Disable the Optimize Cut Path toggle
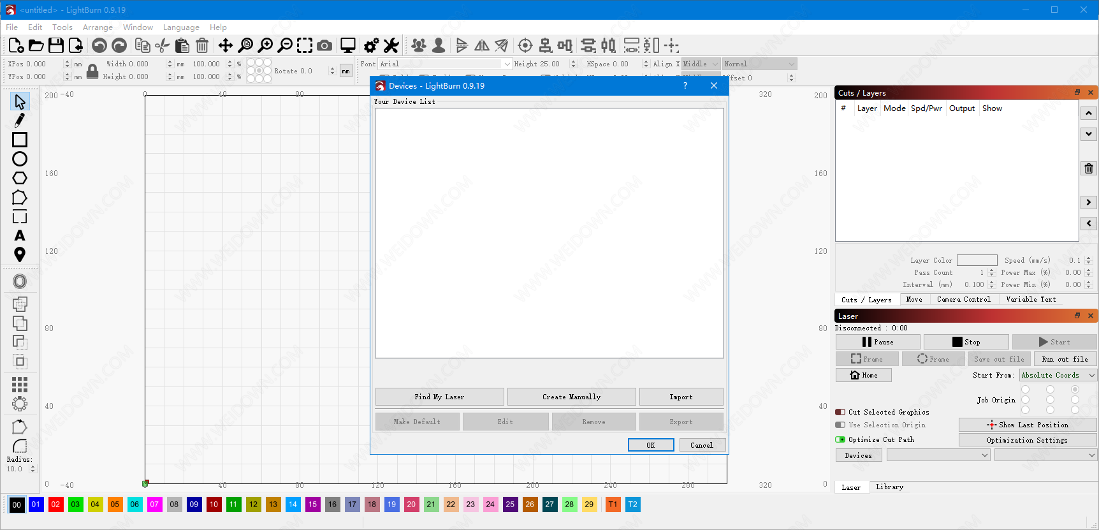This screenshot has height=530, width=1099. pos(840,439)
